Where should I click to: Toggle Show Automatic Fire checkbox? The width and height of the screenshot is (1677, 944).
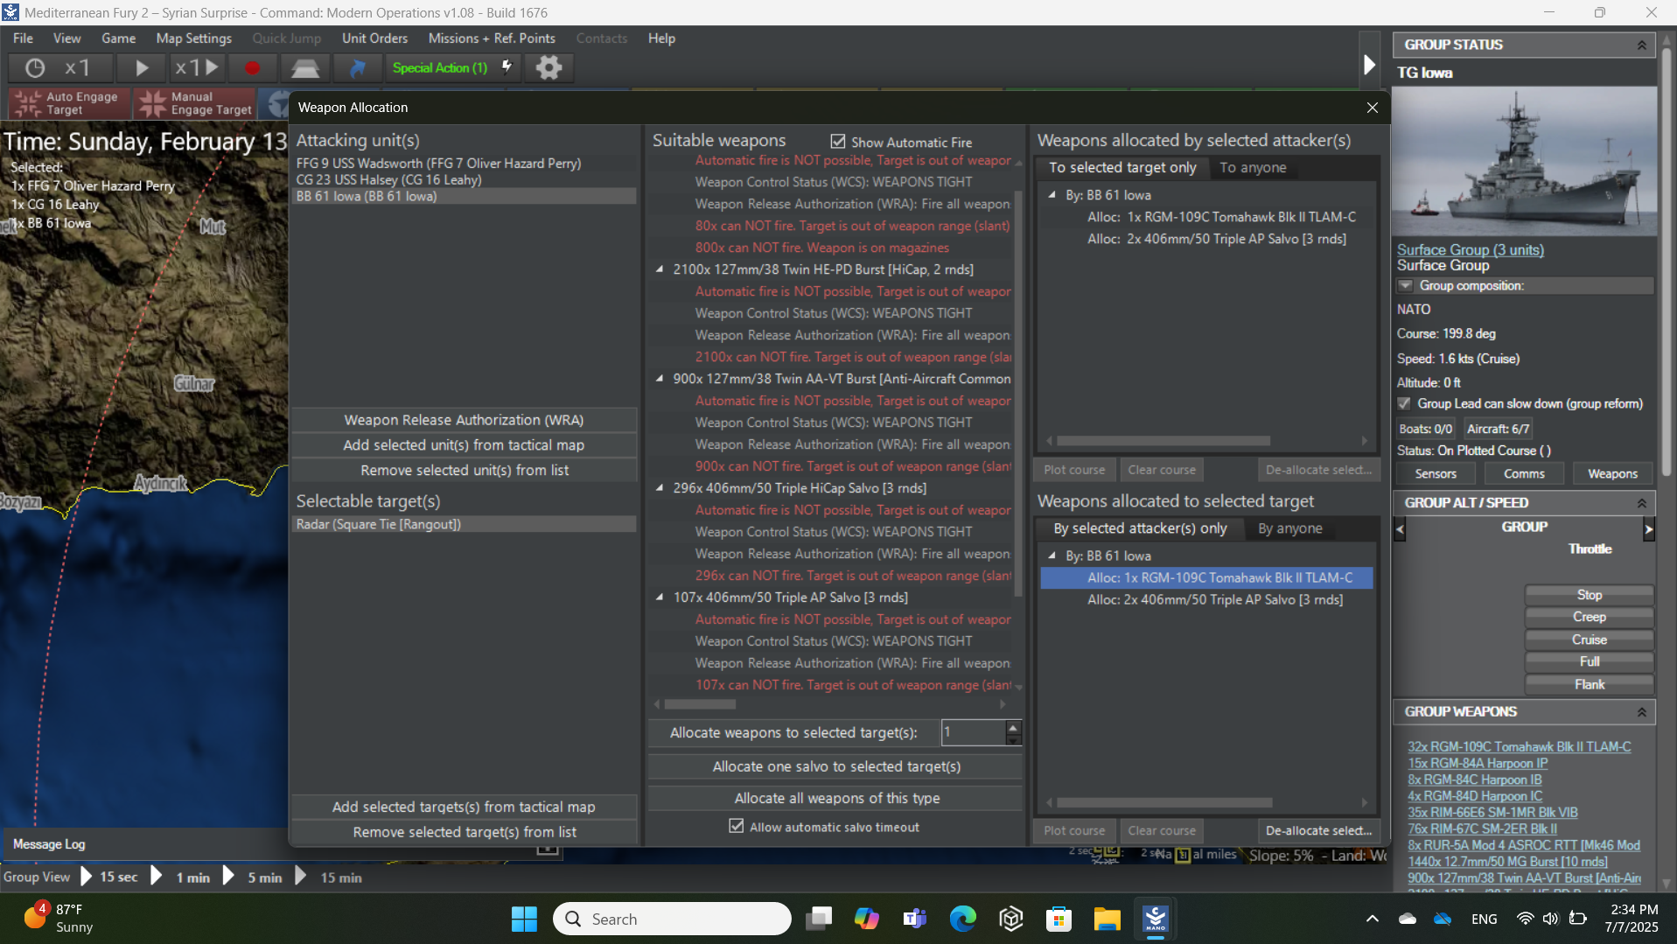coord(838,142)
